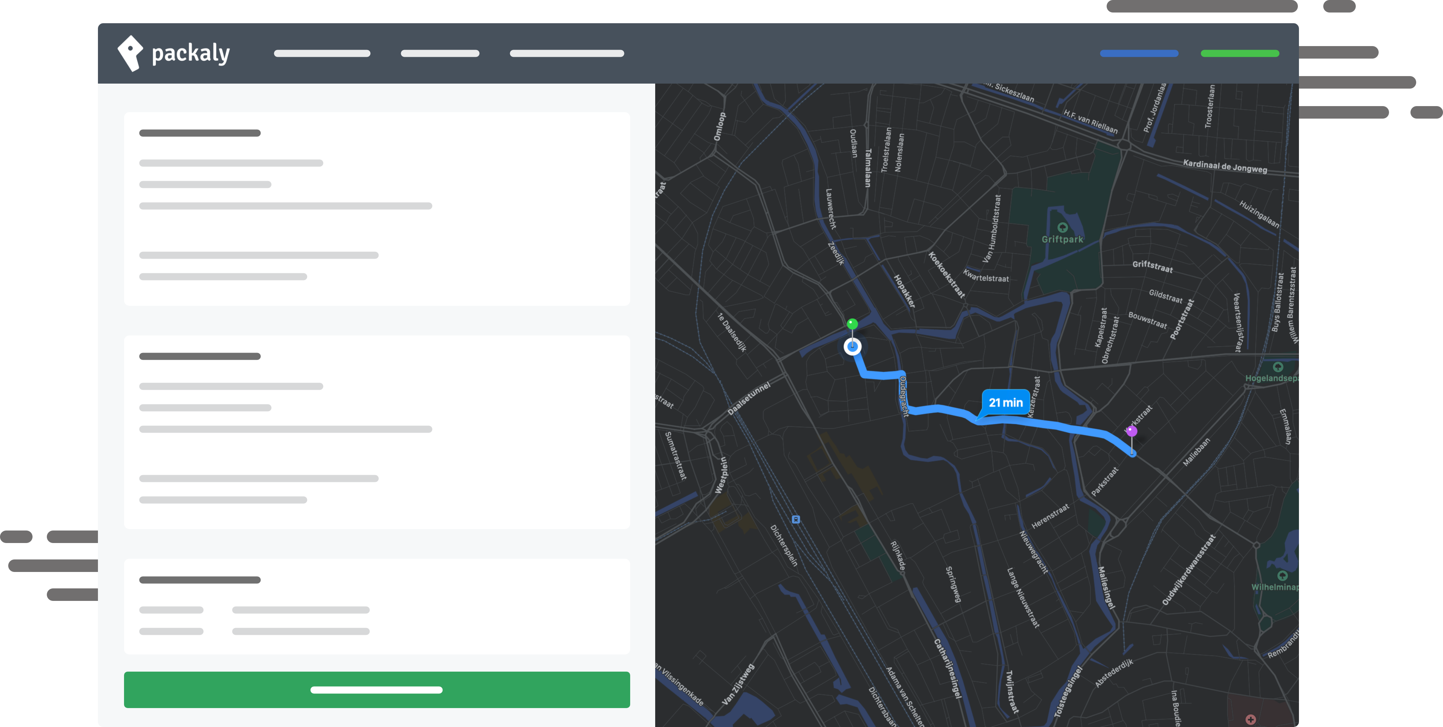Click the packaly wordmark in header
The width and height of the screenshot is (1443, 727).
click(x=191, y=54)
